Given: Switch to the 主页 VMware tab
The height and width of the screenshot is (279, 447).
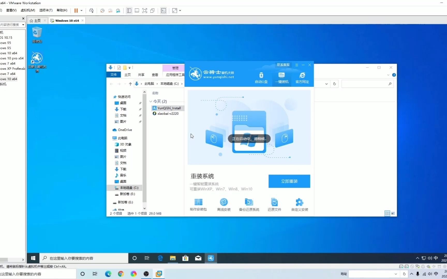Looking at the screenshot, I should click(37, 21).
